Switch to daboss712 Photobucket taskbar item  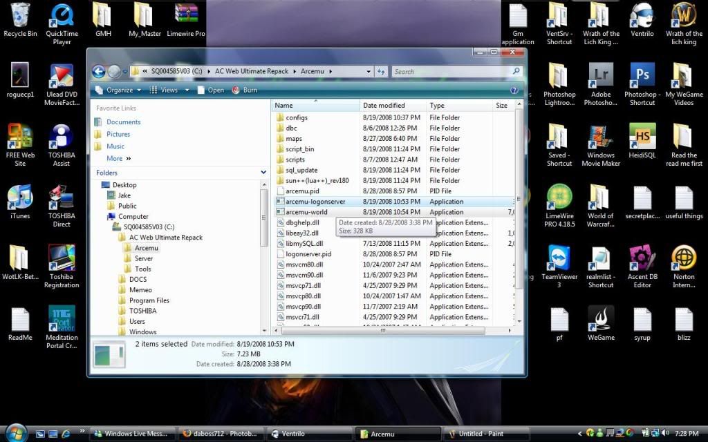221,434
